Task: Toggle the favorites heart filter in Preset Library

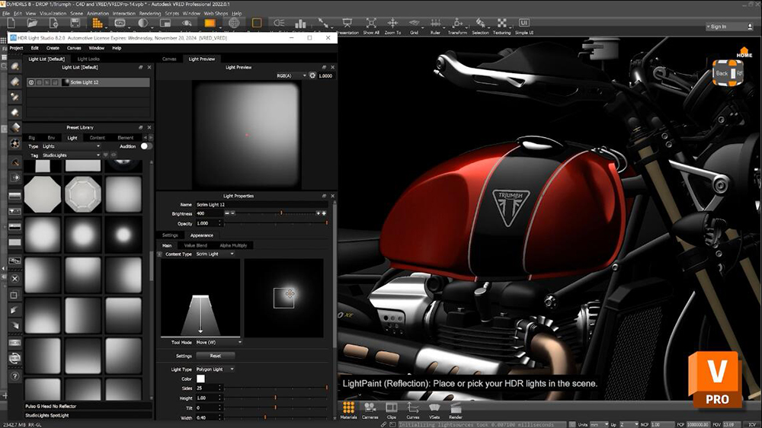Action: click(105, 155)
